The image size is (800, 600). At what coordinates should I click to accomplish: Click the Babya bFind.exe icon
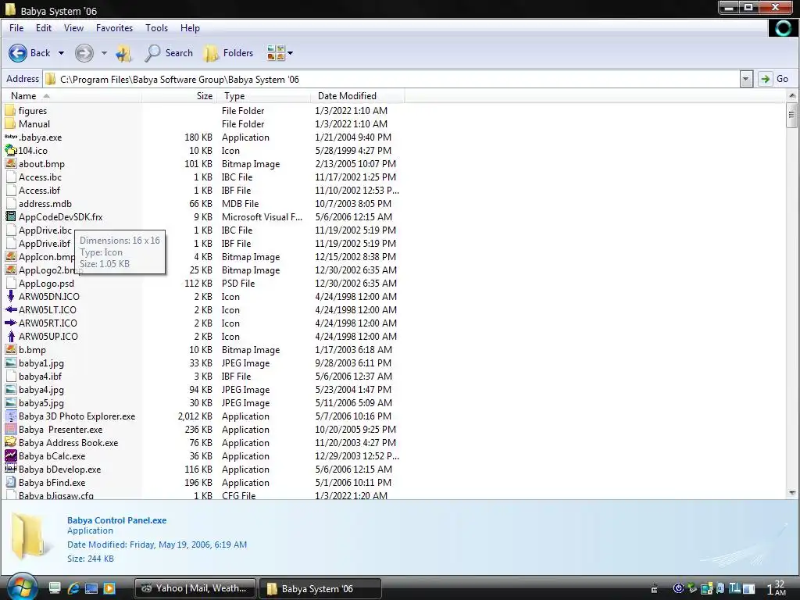[x=10, y=482]
